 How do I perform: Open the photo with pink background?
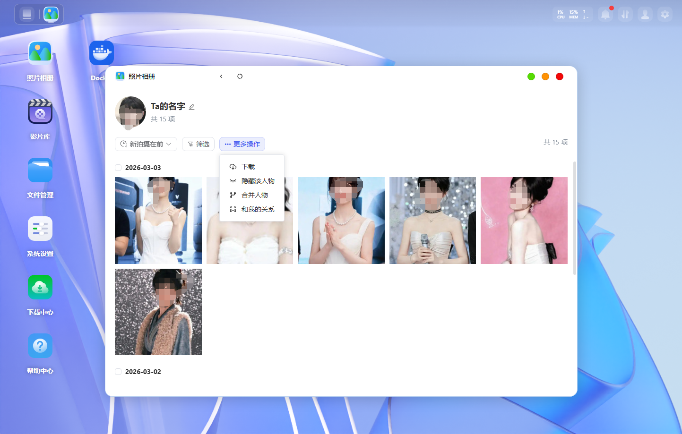pyautogui.click(x=524, y=221)
